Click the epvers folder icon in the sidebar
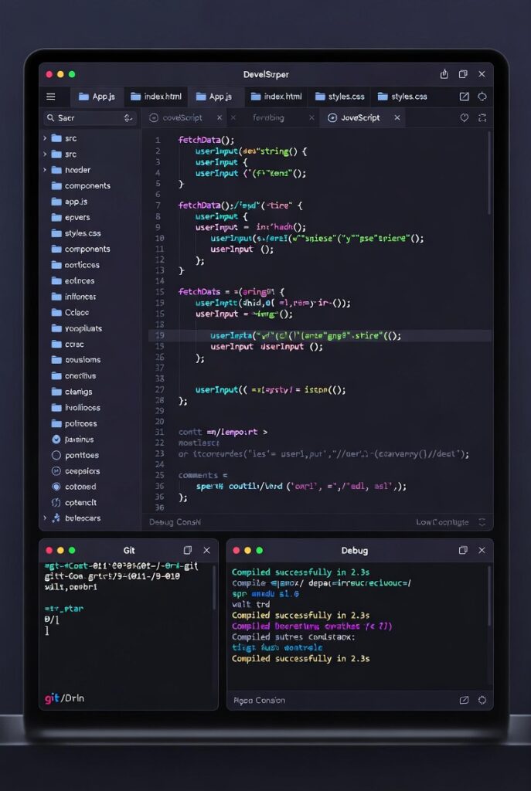The height and width of the screenshot is (791, 531). 56,217
